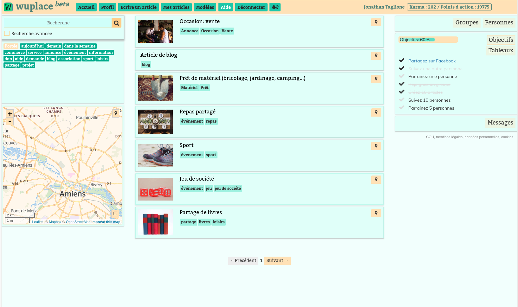Click checkmark beside Parrainez une personne
Viewport: 518px width, 307px height.
[402, 76]
